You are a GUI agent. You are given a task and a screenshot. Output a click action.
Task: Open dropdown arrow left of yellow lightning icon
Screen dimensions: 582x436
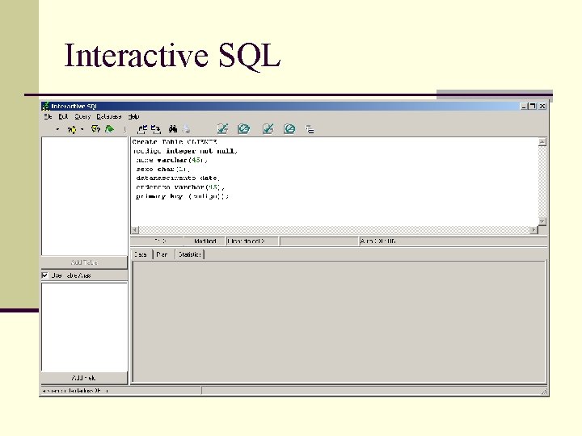(x=57, y=129)
